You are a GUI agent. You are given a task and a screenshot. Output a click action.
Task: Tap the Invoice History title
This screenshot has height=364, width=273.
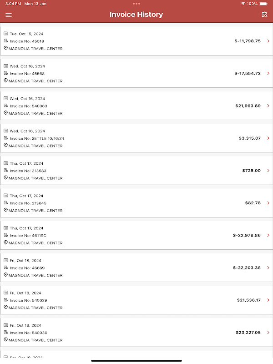click(x=136, y=15)
